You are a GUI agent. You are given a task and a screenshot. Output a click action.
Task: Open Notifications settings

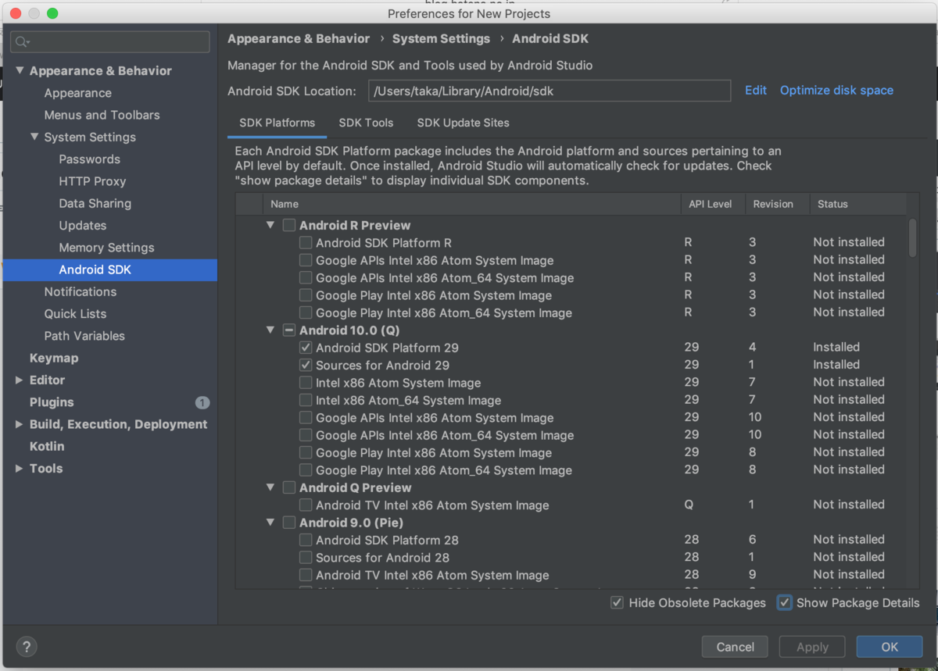pos(80,291)
